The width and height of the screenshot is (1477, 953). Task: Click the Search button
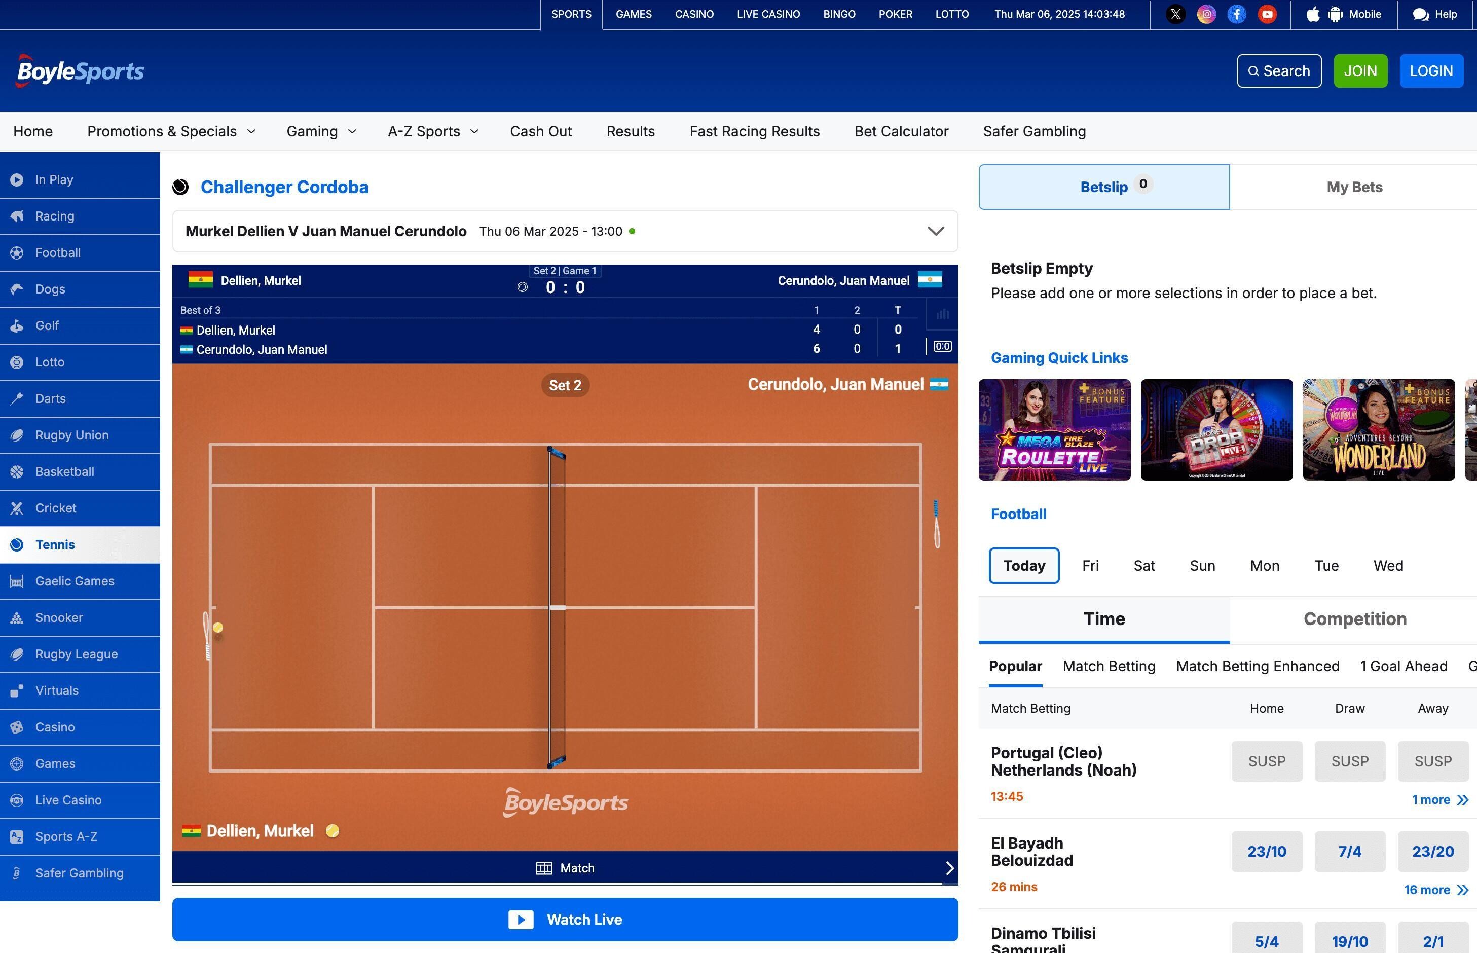[x=1278, y=70]
